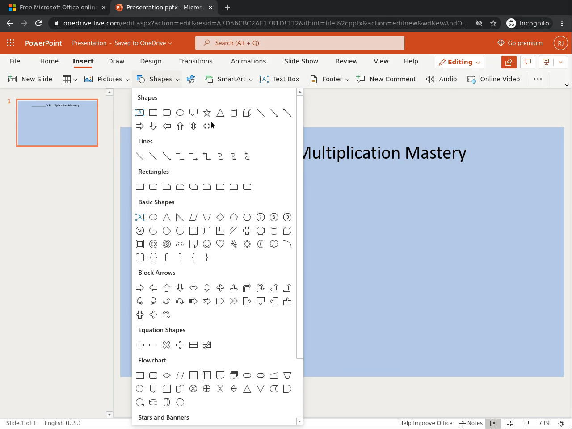Viewport: 572px width, 429px height.
Task: Select the cylinder shape in top row
Action: click(234, 113)
